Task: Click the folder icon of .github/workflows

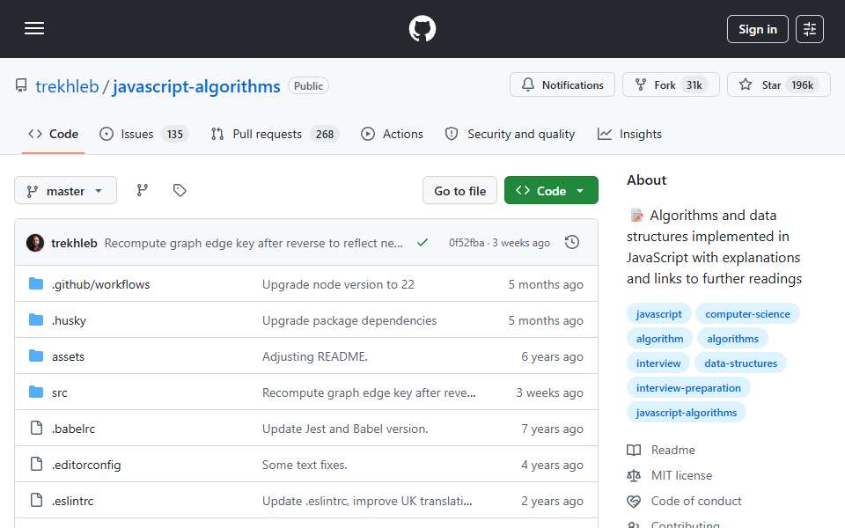Action: point(36,283)
